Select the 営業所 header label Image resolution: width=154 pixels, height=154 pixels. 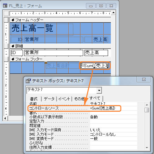[54, 40]
